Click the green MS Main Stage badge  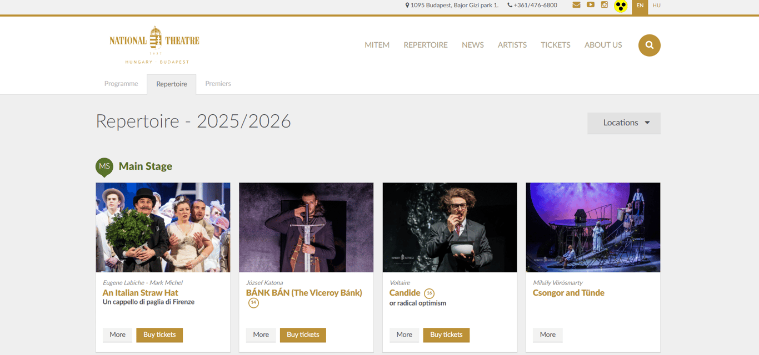104,167
